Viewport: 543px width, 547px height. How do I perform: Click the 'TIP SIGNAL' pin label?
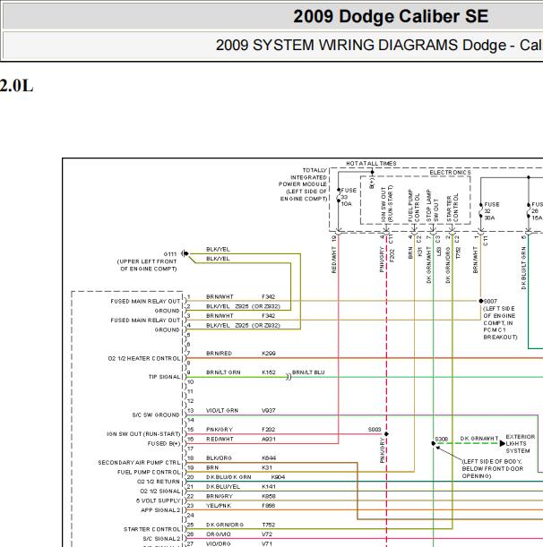(165, 377)
